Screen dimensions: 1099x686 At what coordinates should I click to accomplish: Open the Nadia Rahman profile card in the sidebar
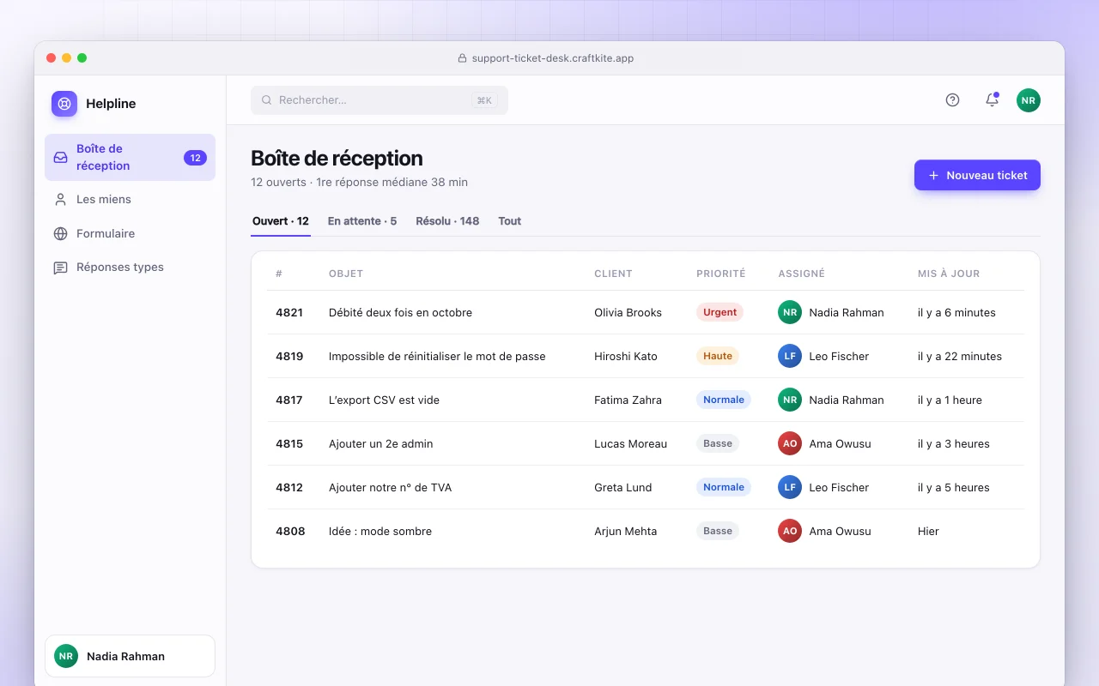(x=130, y=656)
